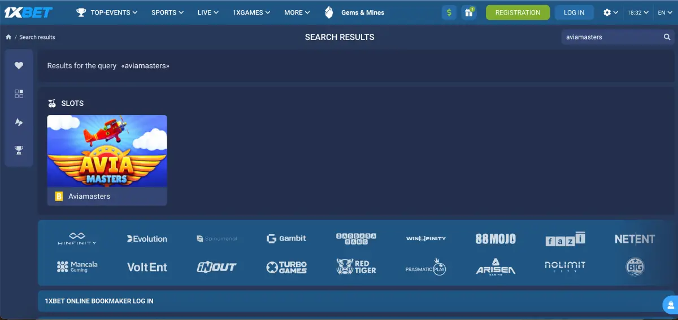
Task: Open Gems & Mines game link
Action: click(354, 12)
